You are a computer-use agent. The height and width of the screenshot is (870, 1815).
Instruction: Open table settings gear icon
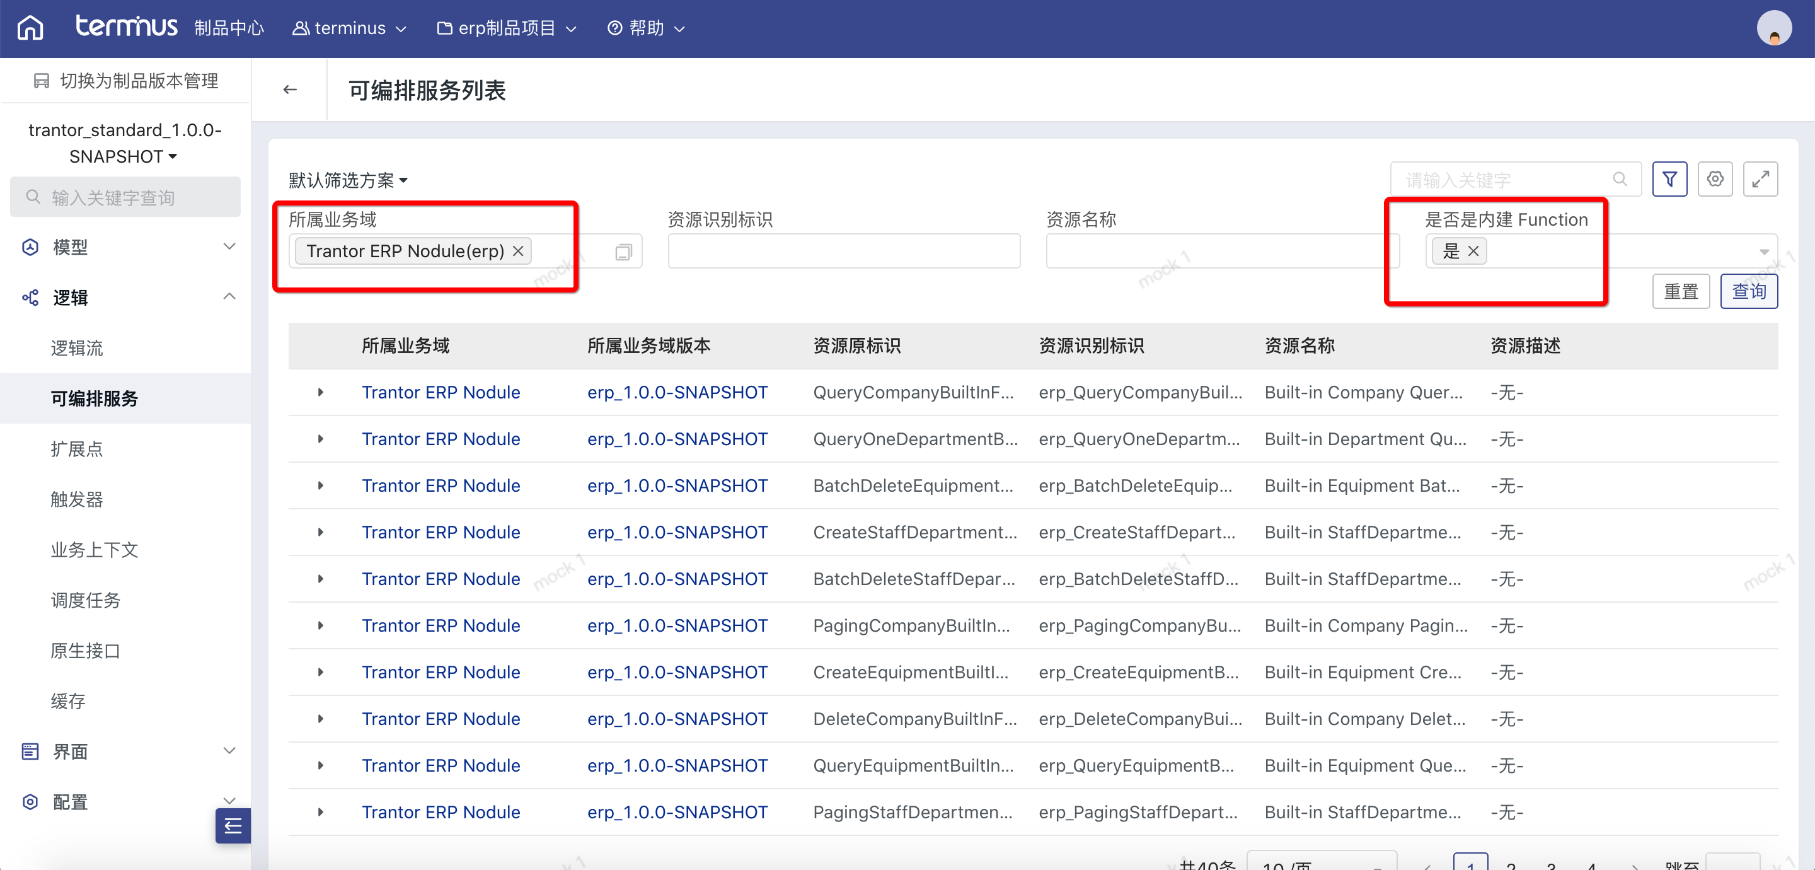coord(1715,179)
